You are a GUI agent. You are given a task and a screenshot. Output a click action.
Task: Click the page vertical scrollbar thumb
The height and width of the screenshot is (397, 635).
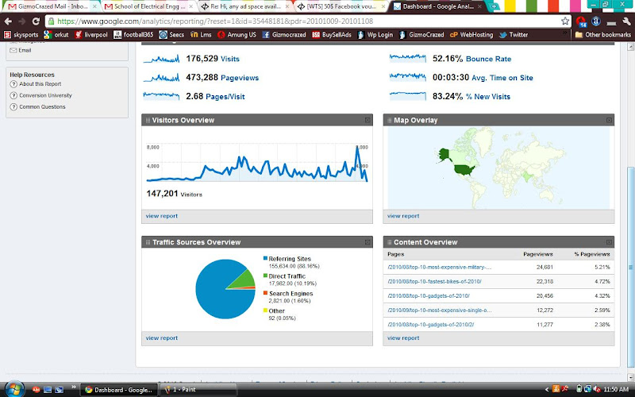[x=630, y=266]
